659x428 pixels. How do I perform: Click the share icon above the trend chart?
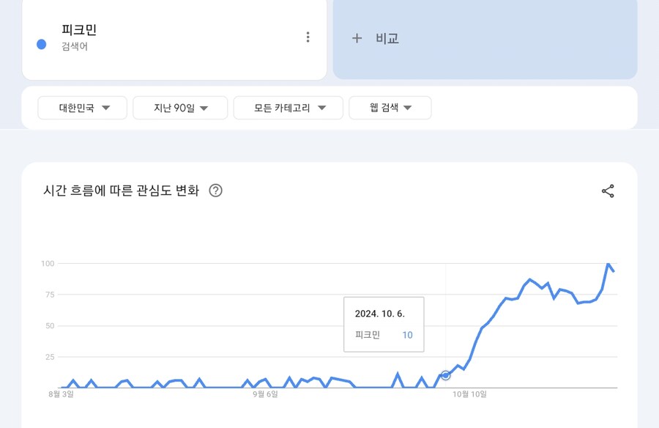[606, 190]
